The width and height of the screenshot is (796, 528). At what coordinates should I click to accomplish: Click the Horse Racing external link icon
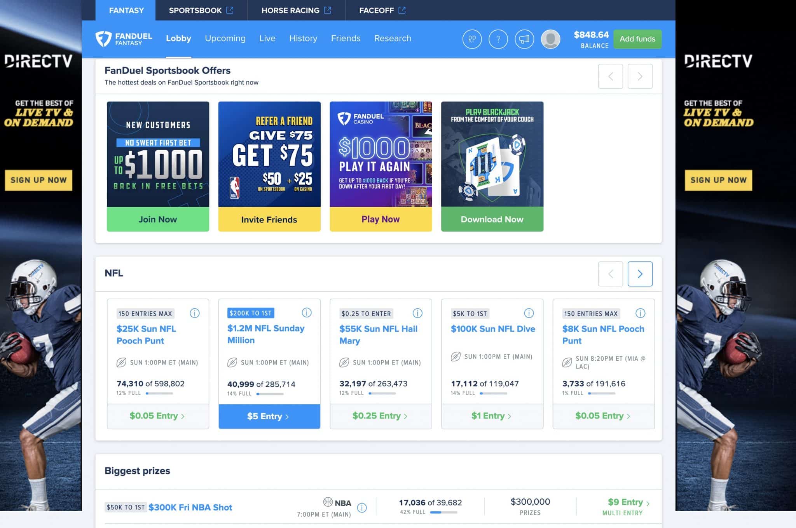pyautogui.click(x=328, y=10)
